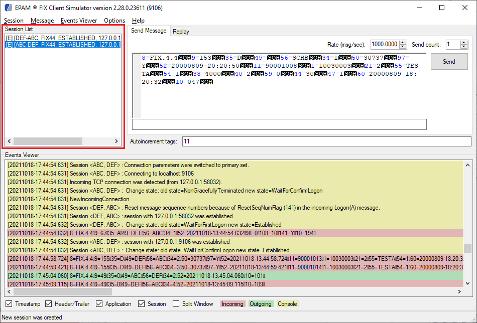
Task: Select the incoming message logged at 17:44:59.421
Action: pos(235,267)
